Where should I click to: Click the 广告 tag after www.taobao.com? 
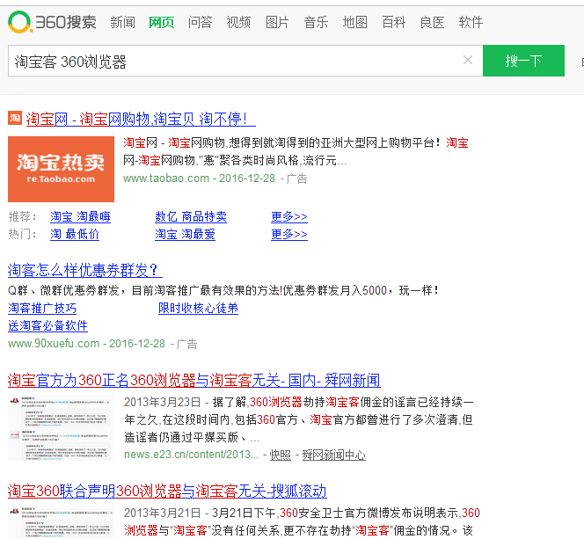[297, 178]
